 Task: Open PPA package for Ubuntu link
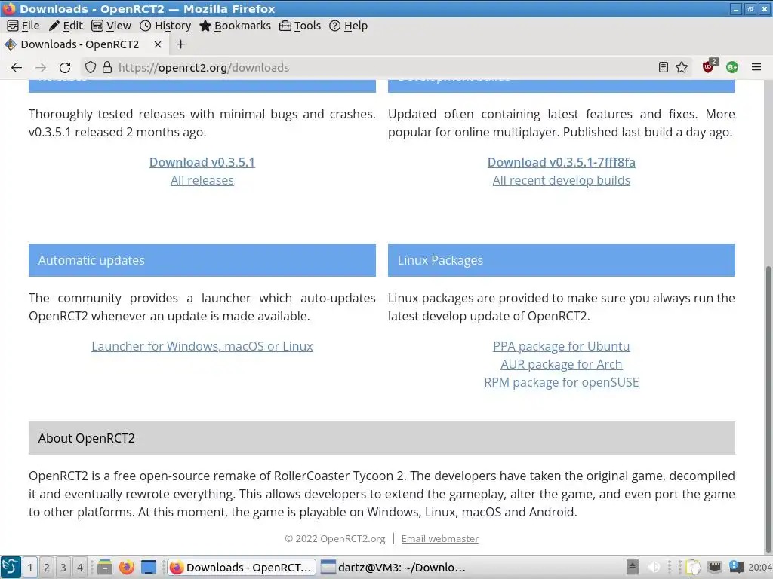562,346
